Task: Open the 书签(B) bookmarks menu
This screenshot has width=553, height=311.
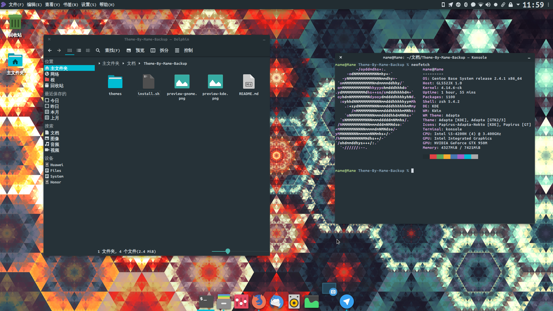Action: click(x=71, y=5)
